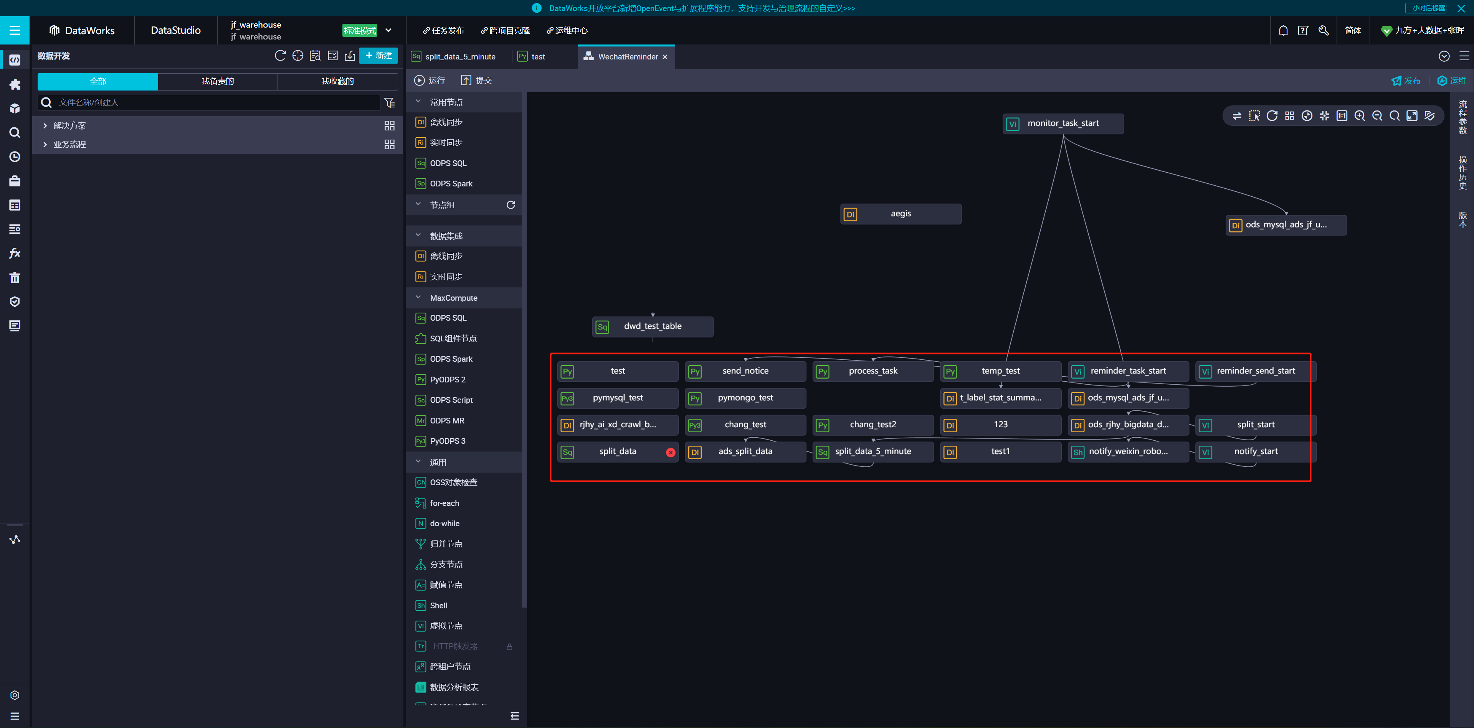Click the swap layout direction icon on canvas toolbar

(1236, 115)
